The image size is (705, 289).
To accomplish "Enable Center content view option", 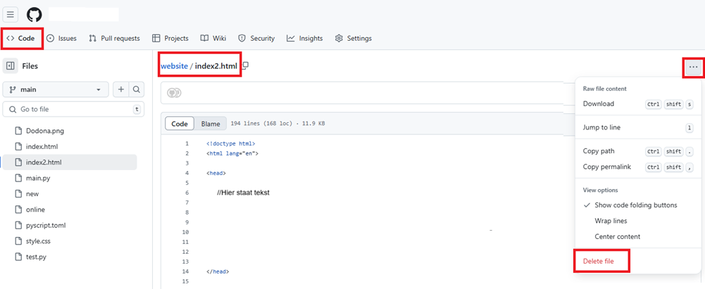I will (617, 236).
